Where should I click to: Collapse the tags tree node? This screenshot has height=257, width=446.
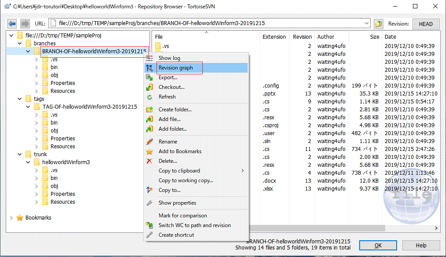tap(20, 99)
